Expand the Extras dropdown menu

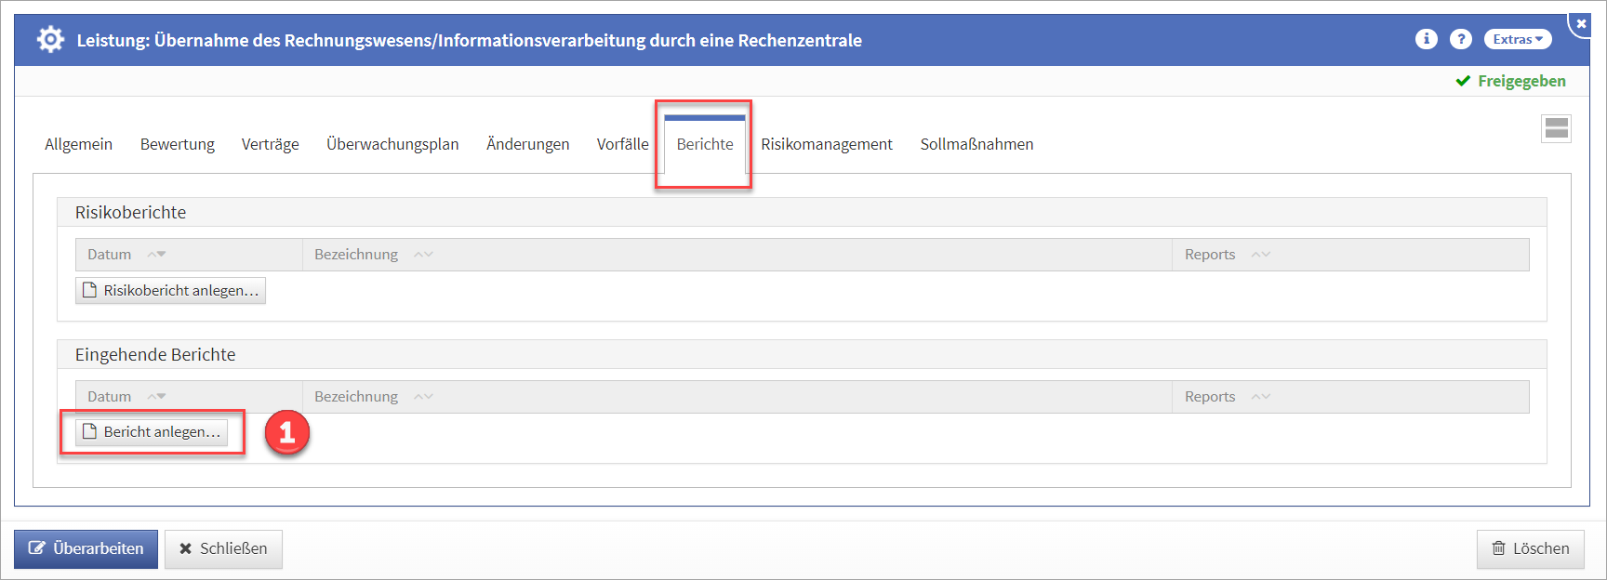1518,39
